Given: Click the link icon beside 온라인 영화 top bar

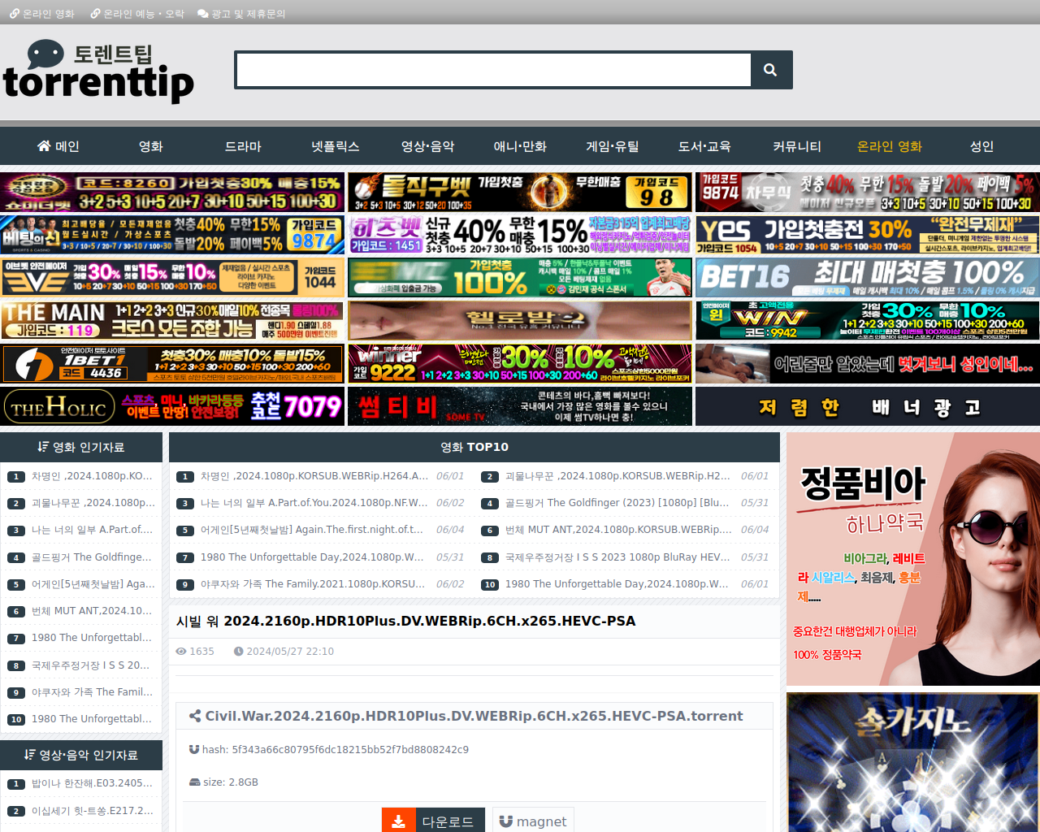Looking at the screenshot, I should coord(14,14).
